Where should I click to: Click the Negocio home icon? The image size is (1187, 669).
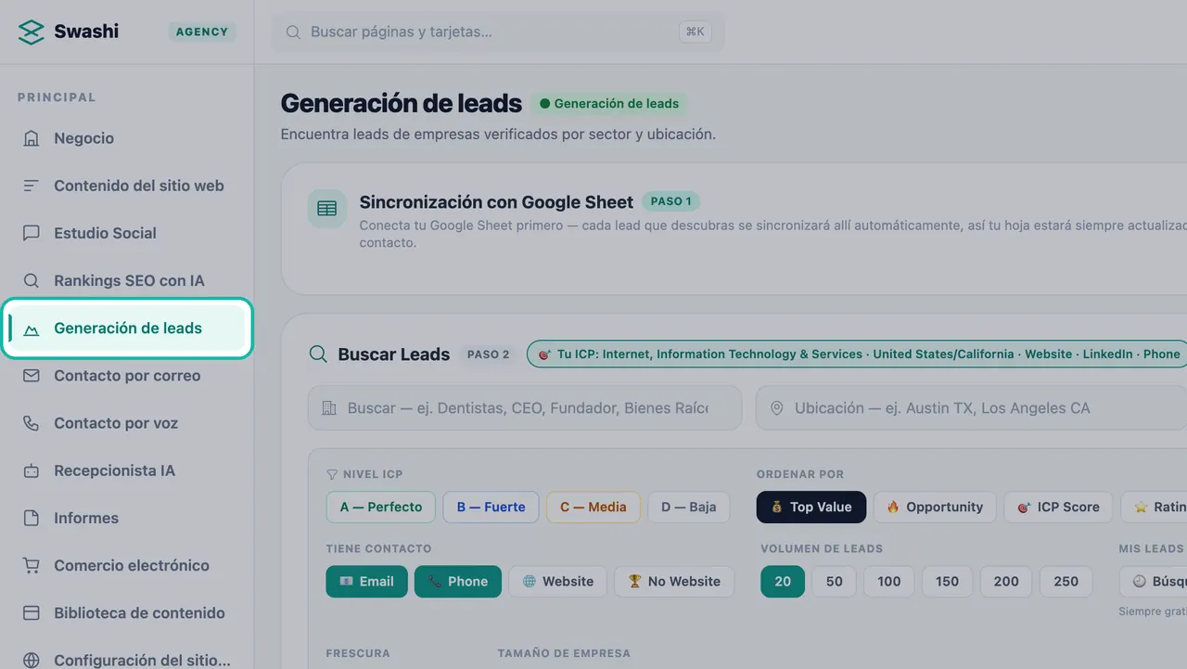pyautogui.click(x=32, y=138)
